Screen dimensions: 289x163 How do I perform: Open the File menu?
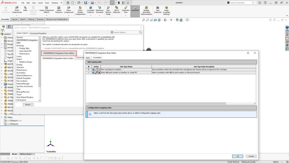(x=23, y=3)
